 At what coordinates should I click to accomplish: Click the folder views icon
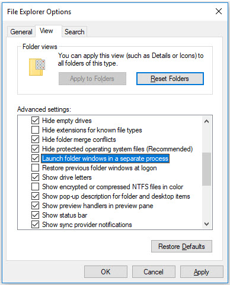click(37, 67)
